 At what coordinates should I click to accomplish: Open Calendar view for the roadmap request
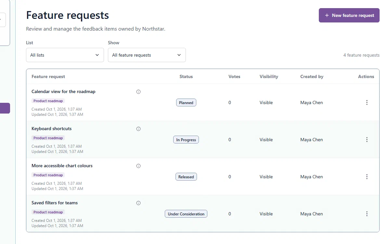(x=63, y=91)
